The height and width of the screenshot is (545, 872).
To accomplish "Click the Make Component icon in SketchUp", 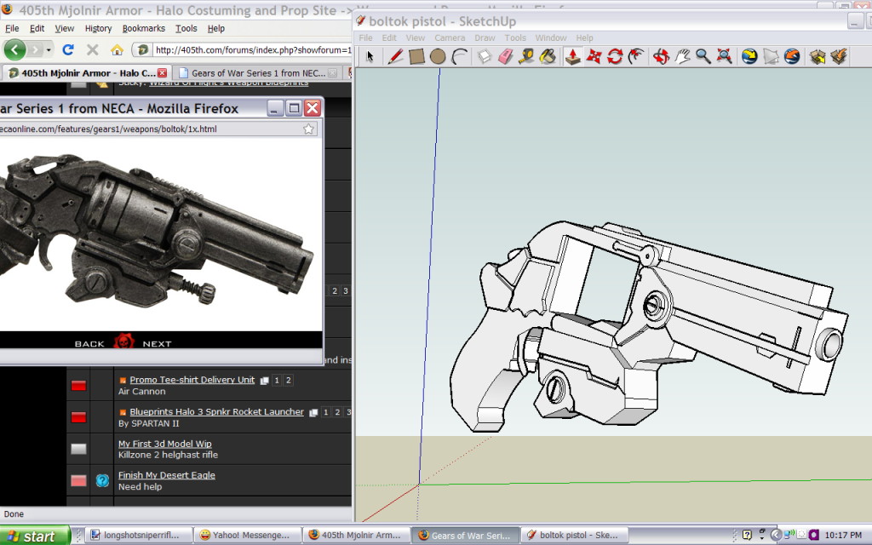I will [x=485, y=56].
